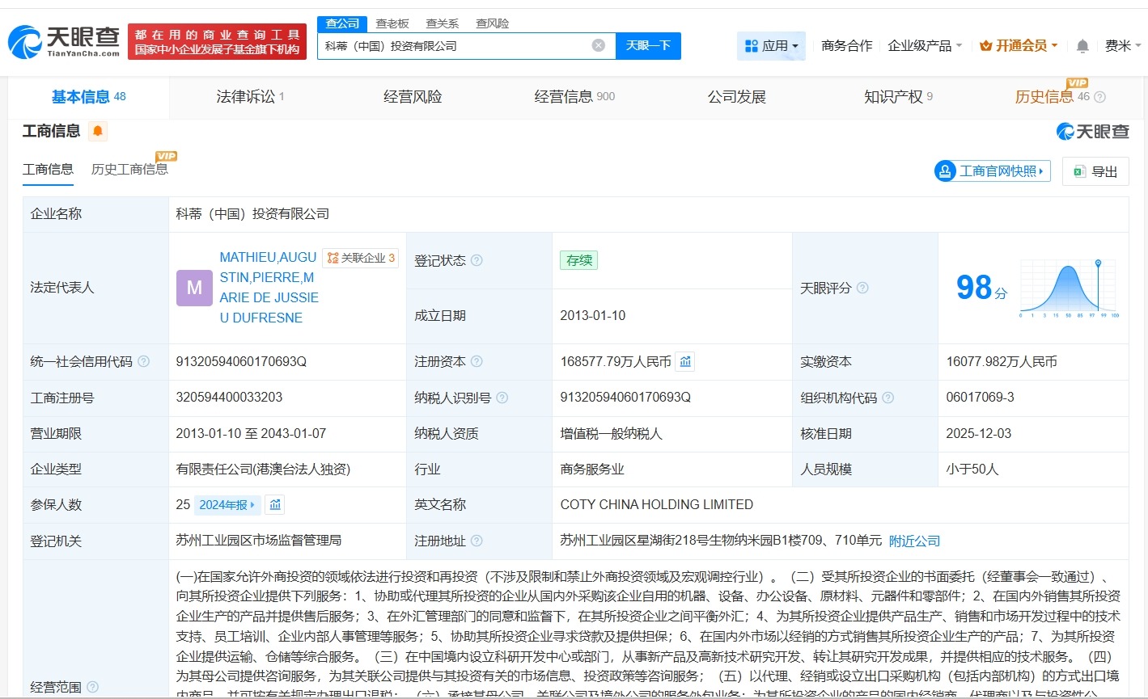Open the 附近公司 link

pyautogui.click(x=914, y=540)
